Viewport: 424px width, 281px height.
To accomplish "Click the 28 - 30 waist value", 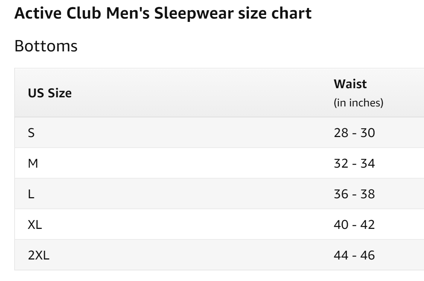I will [x=354, y=133].
